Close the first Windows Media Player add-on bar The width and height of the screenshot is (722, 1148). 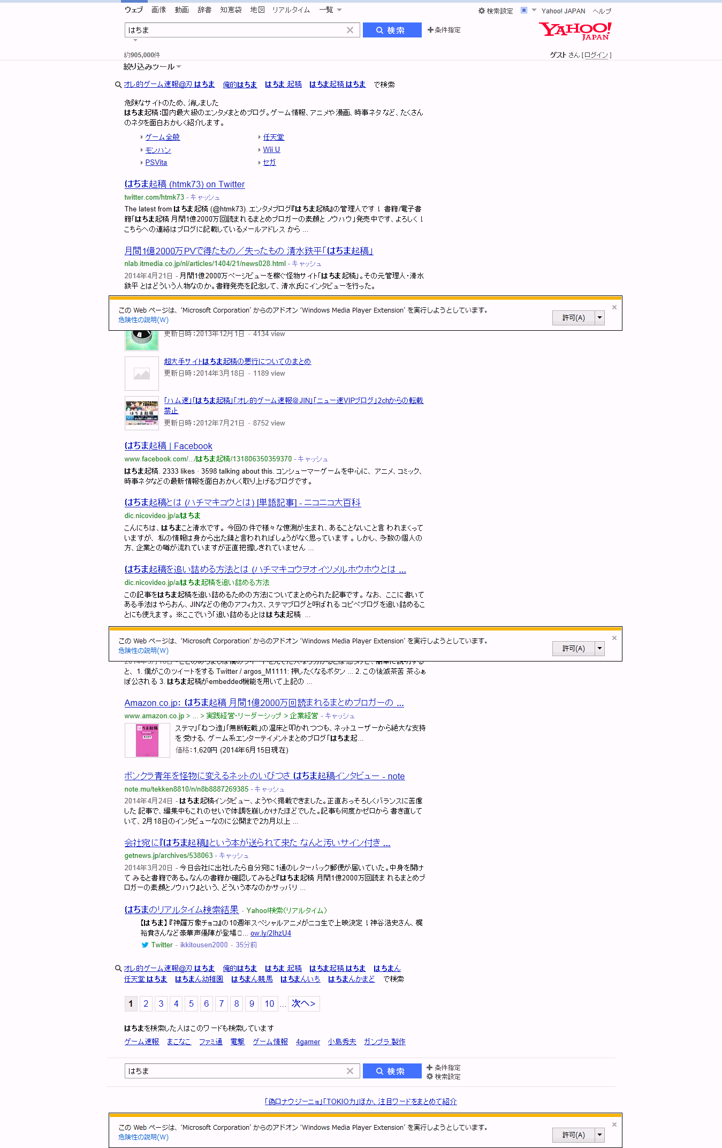[x=614, y=307]
